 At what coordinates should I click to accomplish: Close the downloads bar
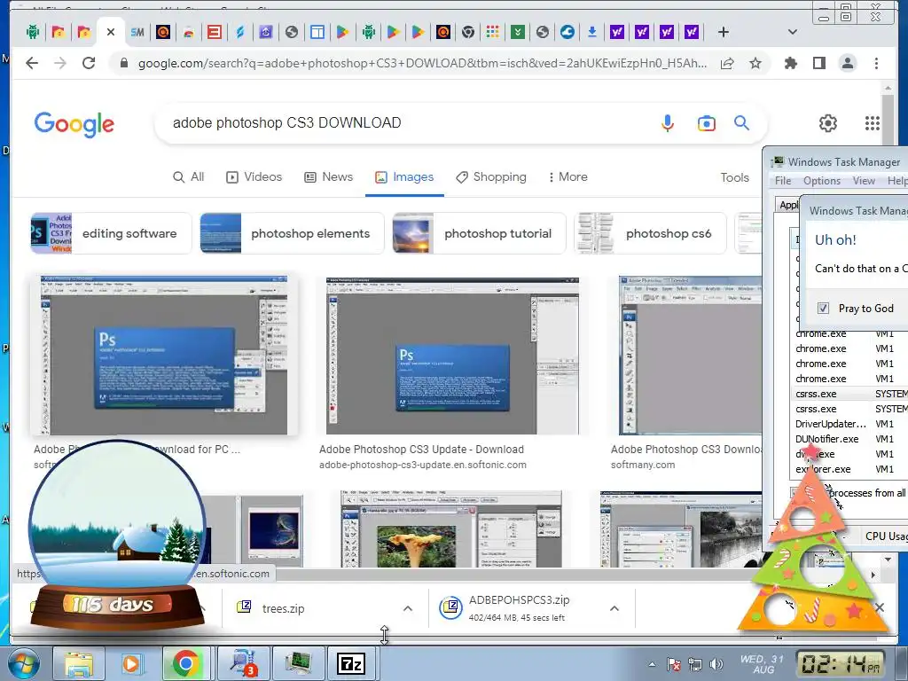(x=880, y=607)
